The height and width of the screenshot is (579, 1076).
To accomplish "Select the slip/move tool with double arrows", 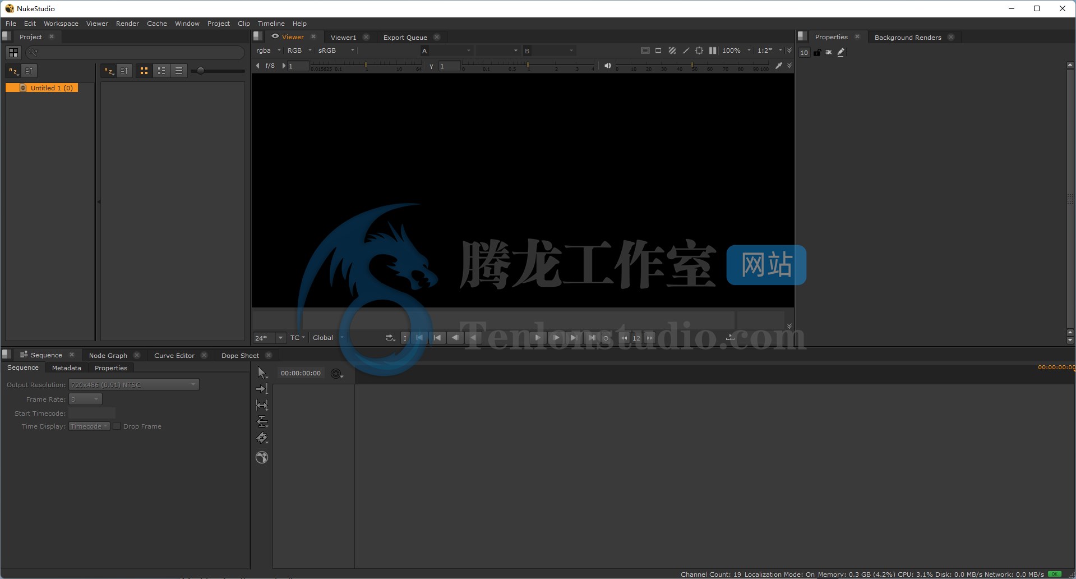I will [261, 405].
